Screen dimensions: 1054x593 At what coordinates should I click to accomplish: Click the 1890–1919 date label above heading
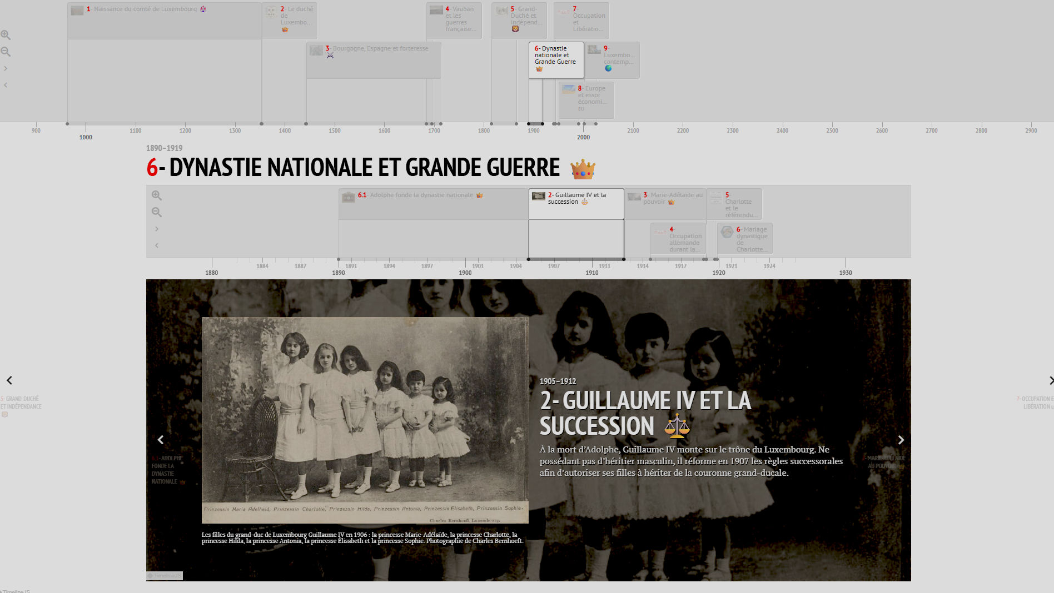coord(164,148)
